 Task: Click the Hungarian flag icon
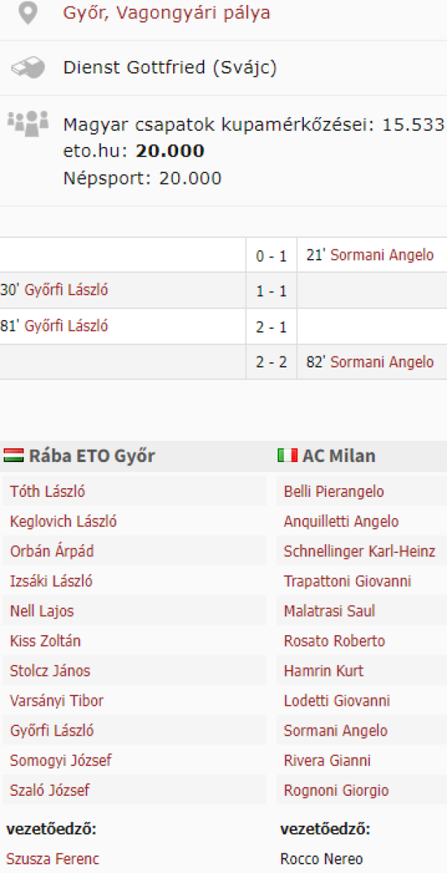pos(14,456)
